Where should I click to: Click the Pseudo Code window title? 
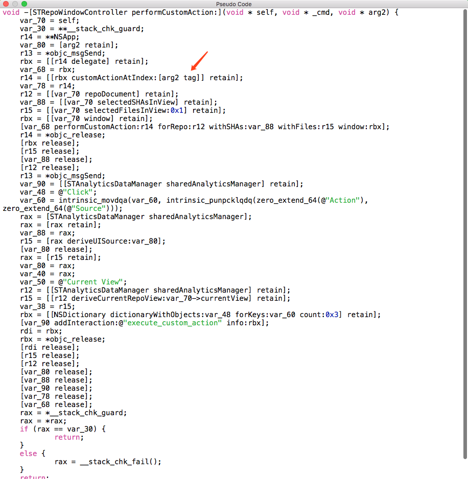pyautogui.click(x=233, y=4)
